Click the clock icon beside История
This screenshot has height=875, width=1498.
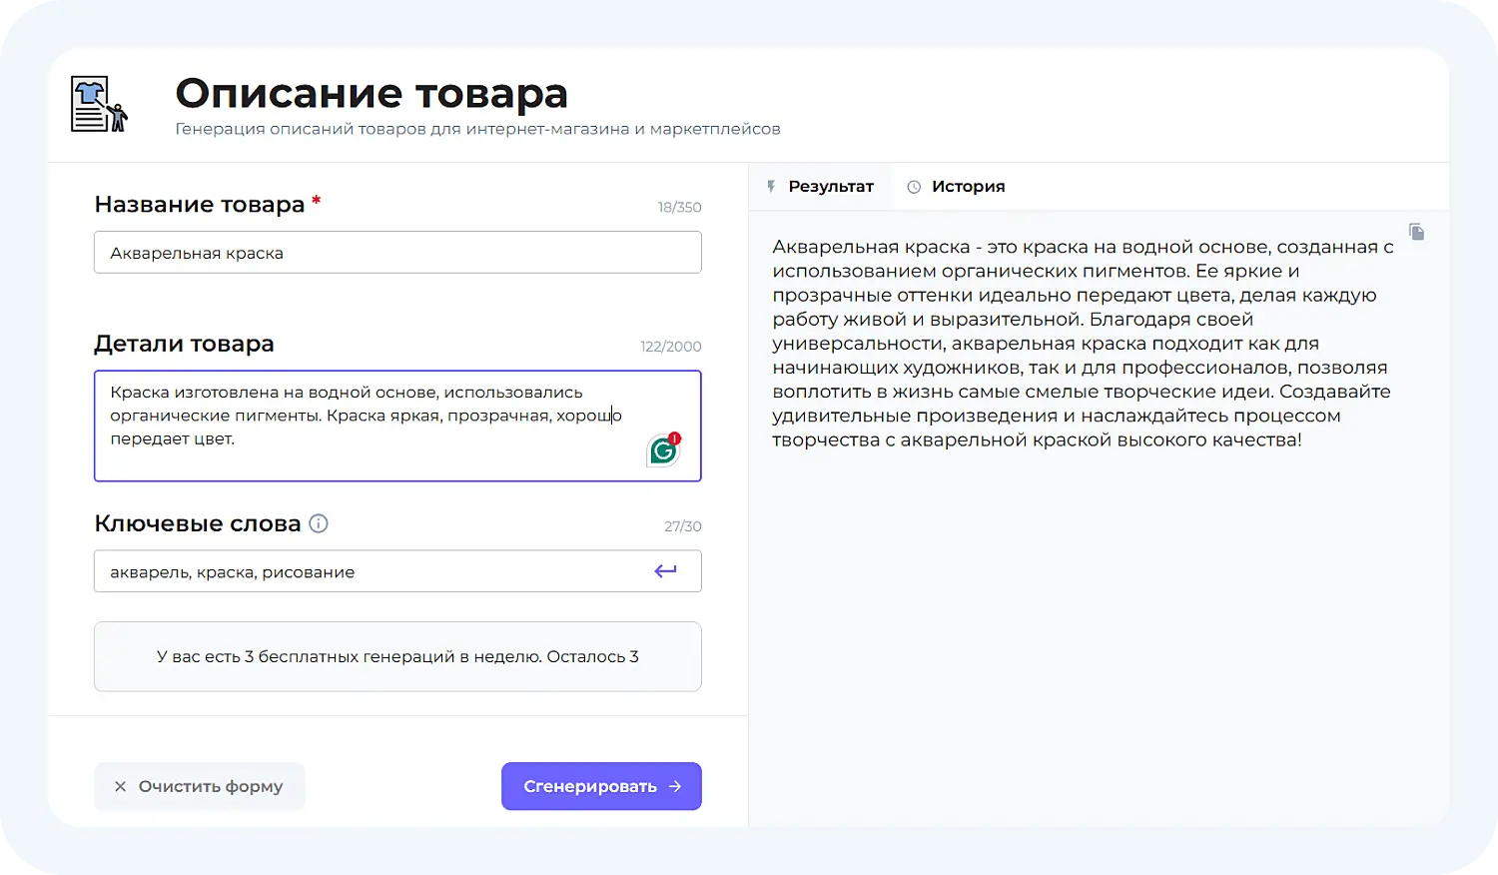coord(912,186)
